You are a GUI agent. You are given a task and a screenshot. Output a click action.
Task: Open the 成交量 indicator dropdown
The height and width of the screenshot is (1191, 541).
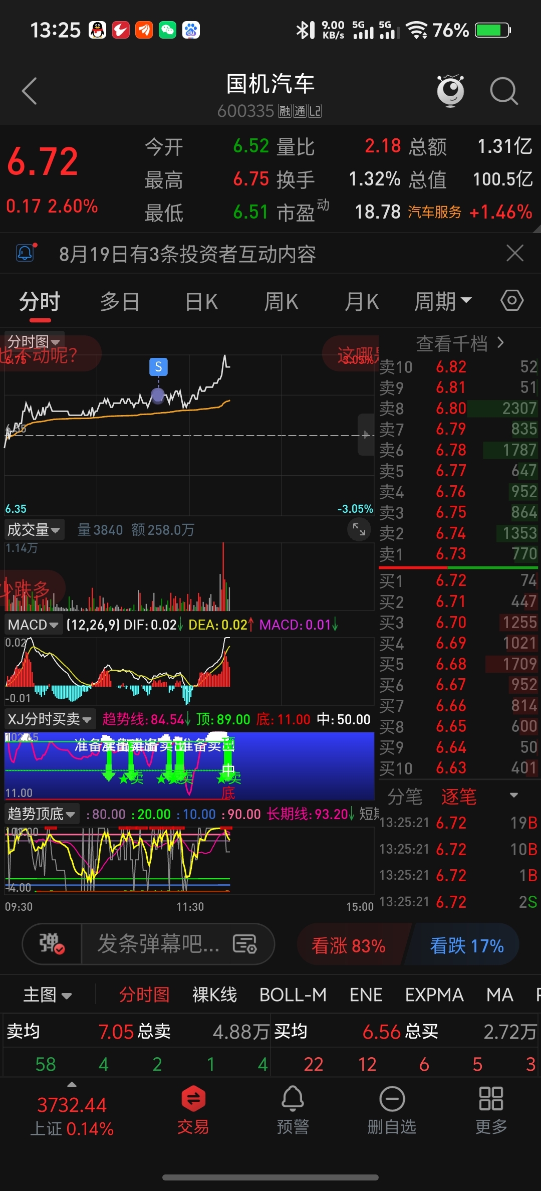tap(34, 529)
